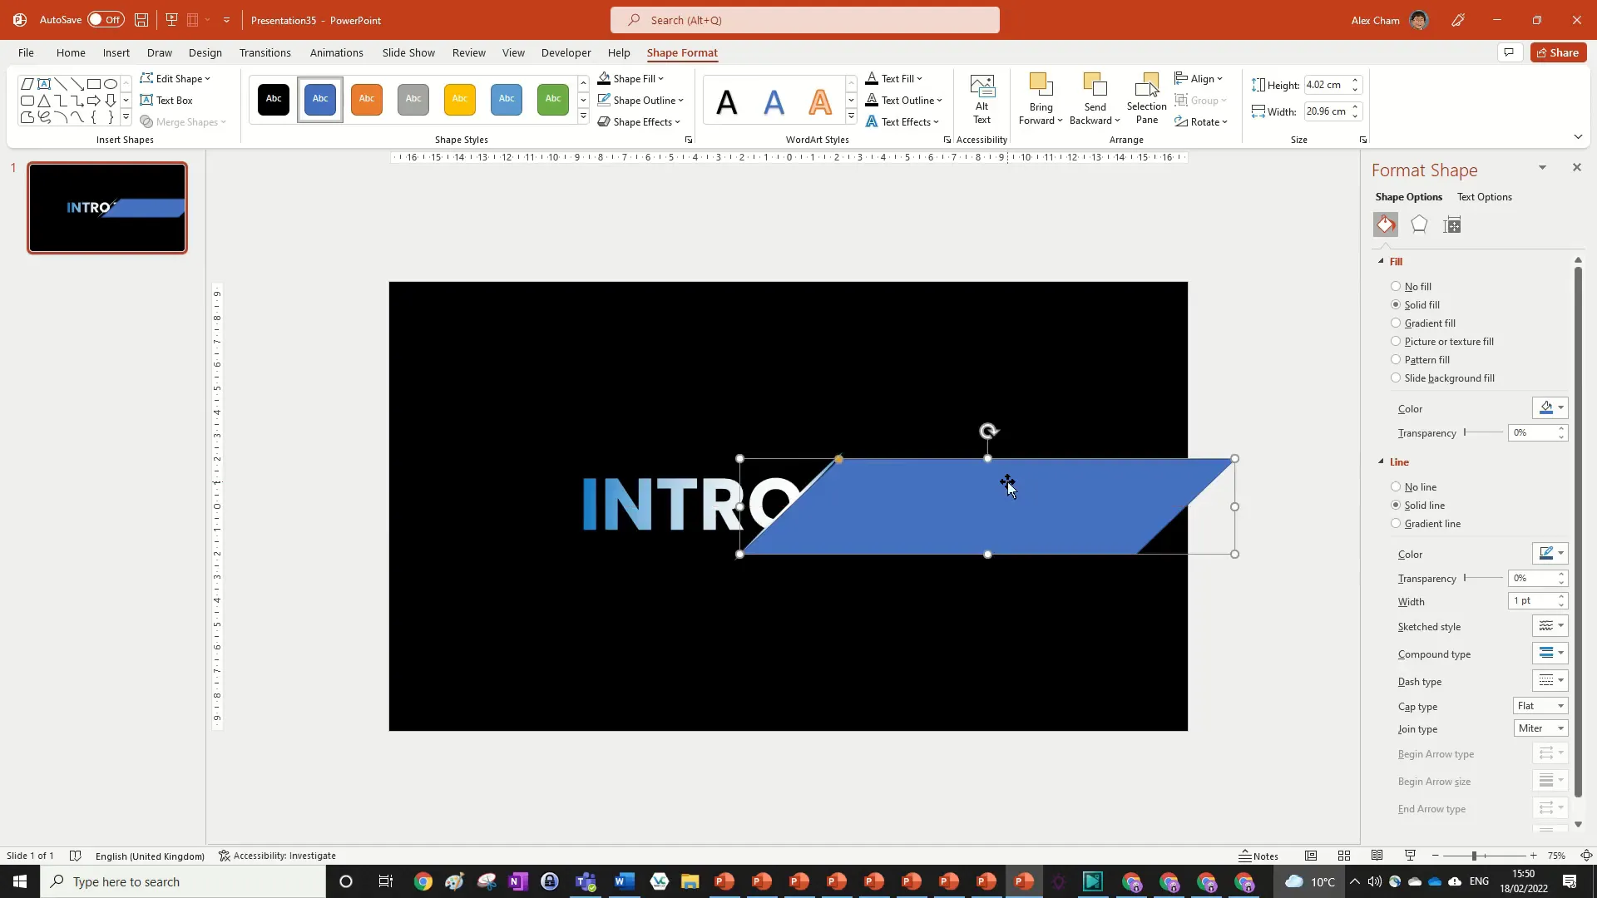
Task: Open Microsoft Word from taskbar
Action: (624, 881)
